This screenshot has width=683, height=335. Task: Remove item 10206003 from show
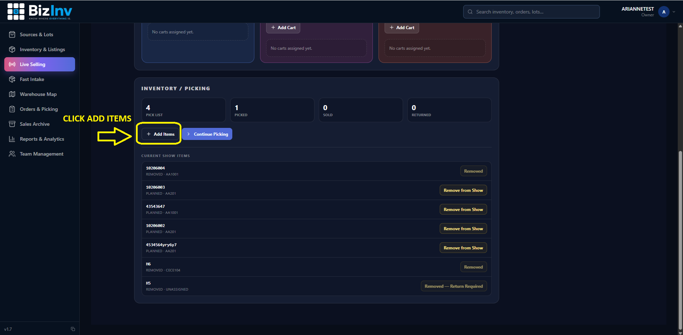point(463,190)
